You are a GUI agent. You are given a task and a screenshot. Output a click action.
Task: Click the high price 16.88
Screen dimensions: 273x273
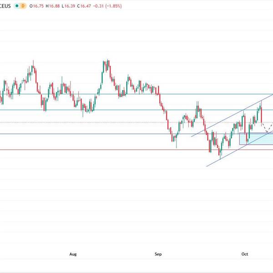coord(54,6)
